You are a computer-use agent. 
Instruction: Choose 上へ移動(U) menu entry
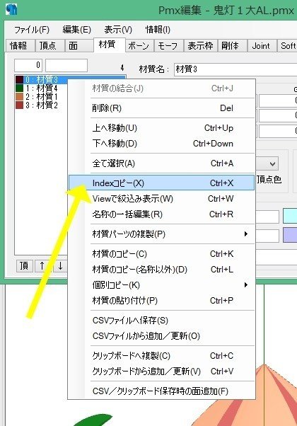162,127
